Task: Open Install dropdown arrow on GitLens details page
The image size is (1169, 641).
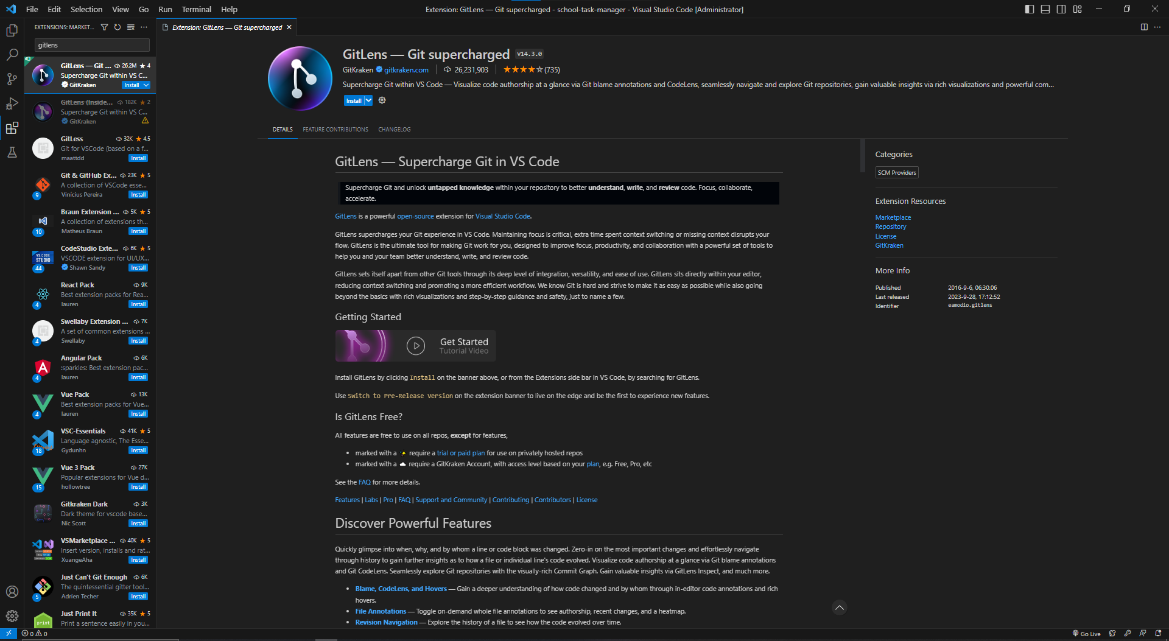Action: click(368, 101)
